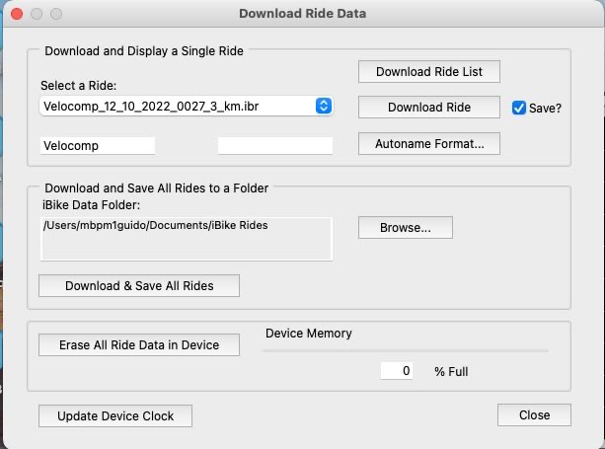605x449 pixels.
Task: Click the iBike Data Folder path box
Action: pyautogui.click(x=187, y=238)
